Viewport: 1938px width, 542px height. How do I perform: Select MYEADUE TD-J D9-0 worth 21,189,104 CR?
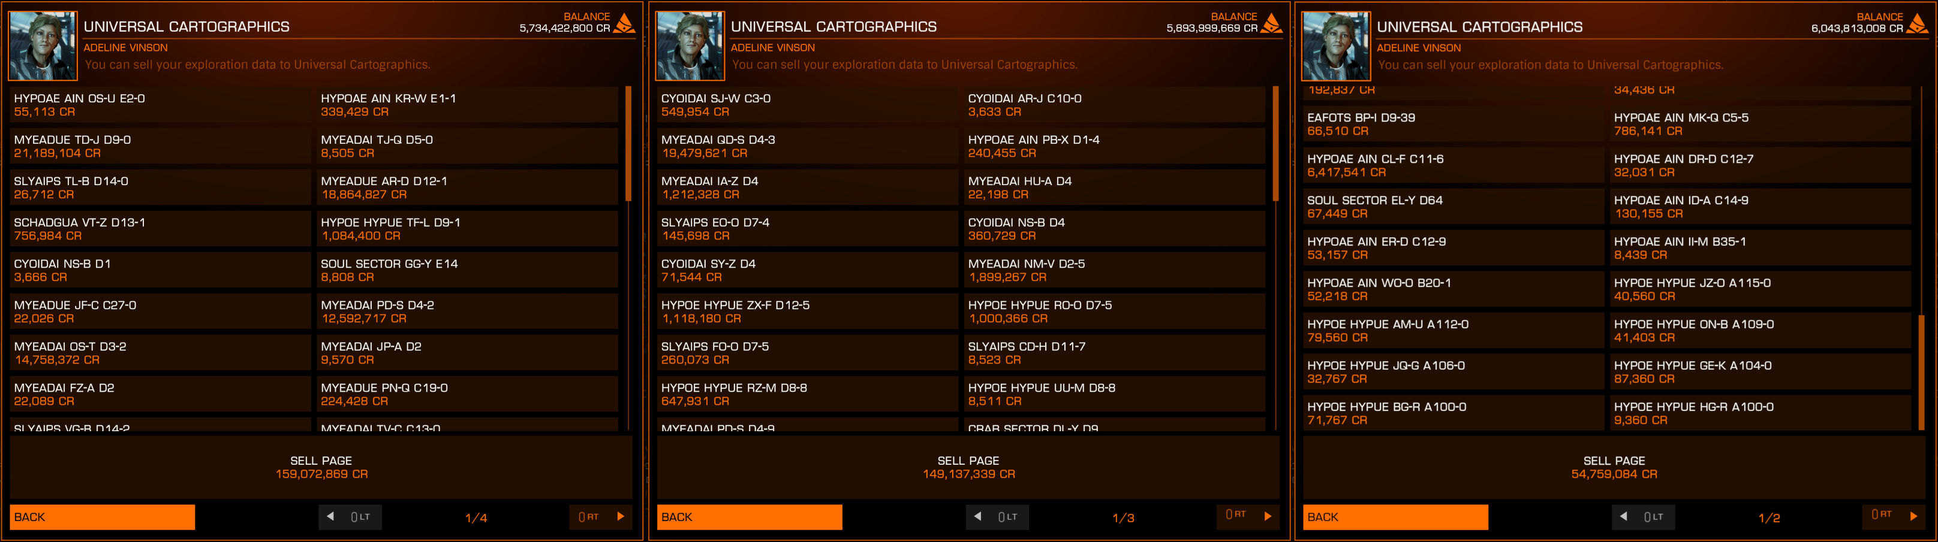point(160,146)
